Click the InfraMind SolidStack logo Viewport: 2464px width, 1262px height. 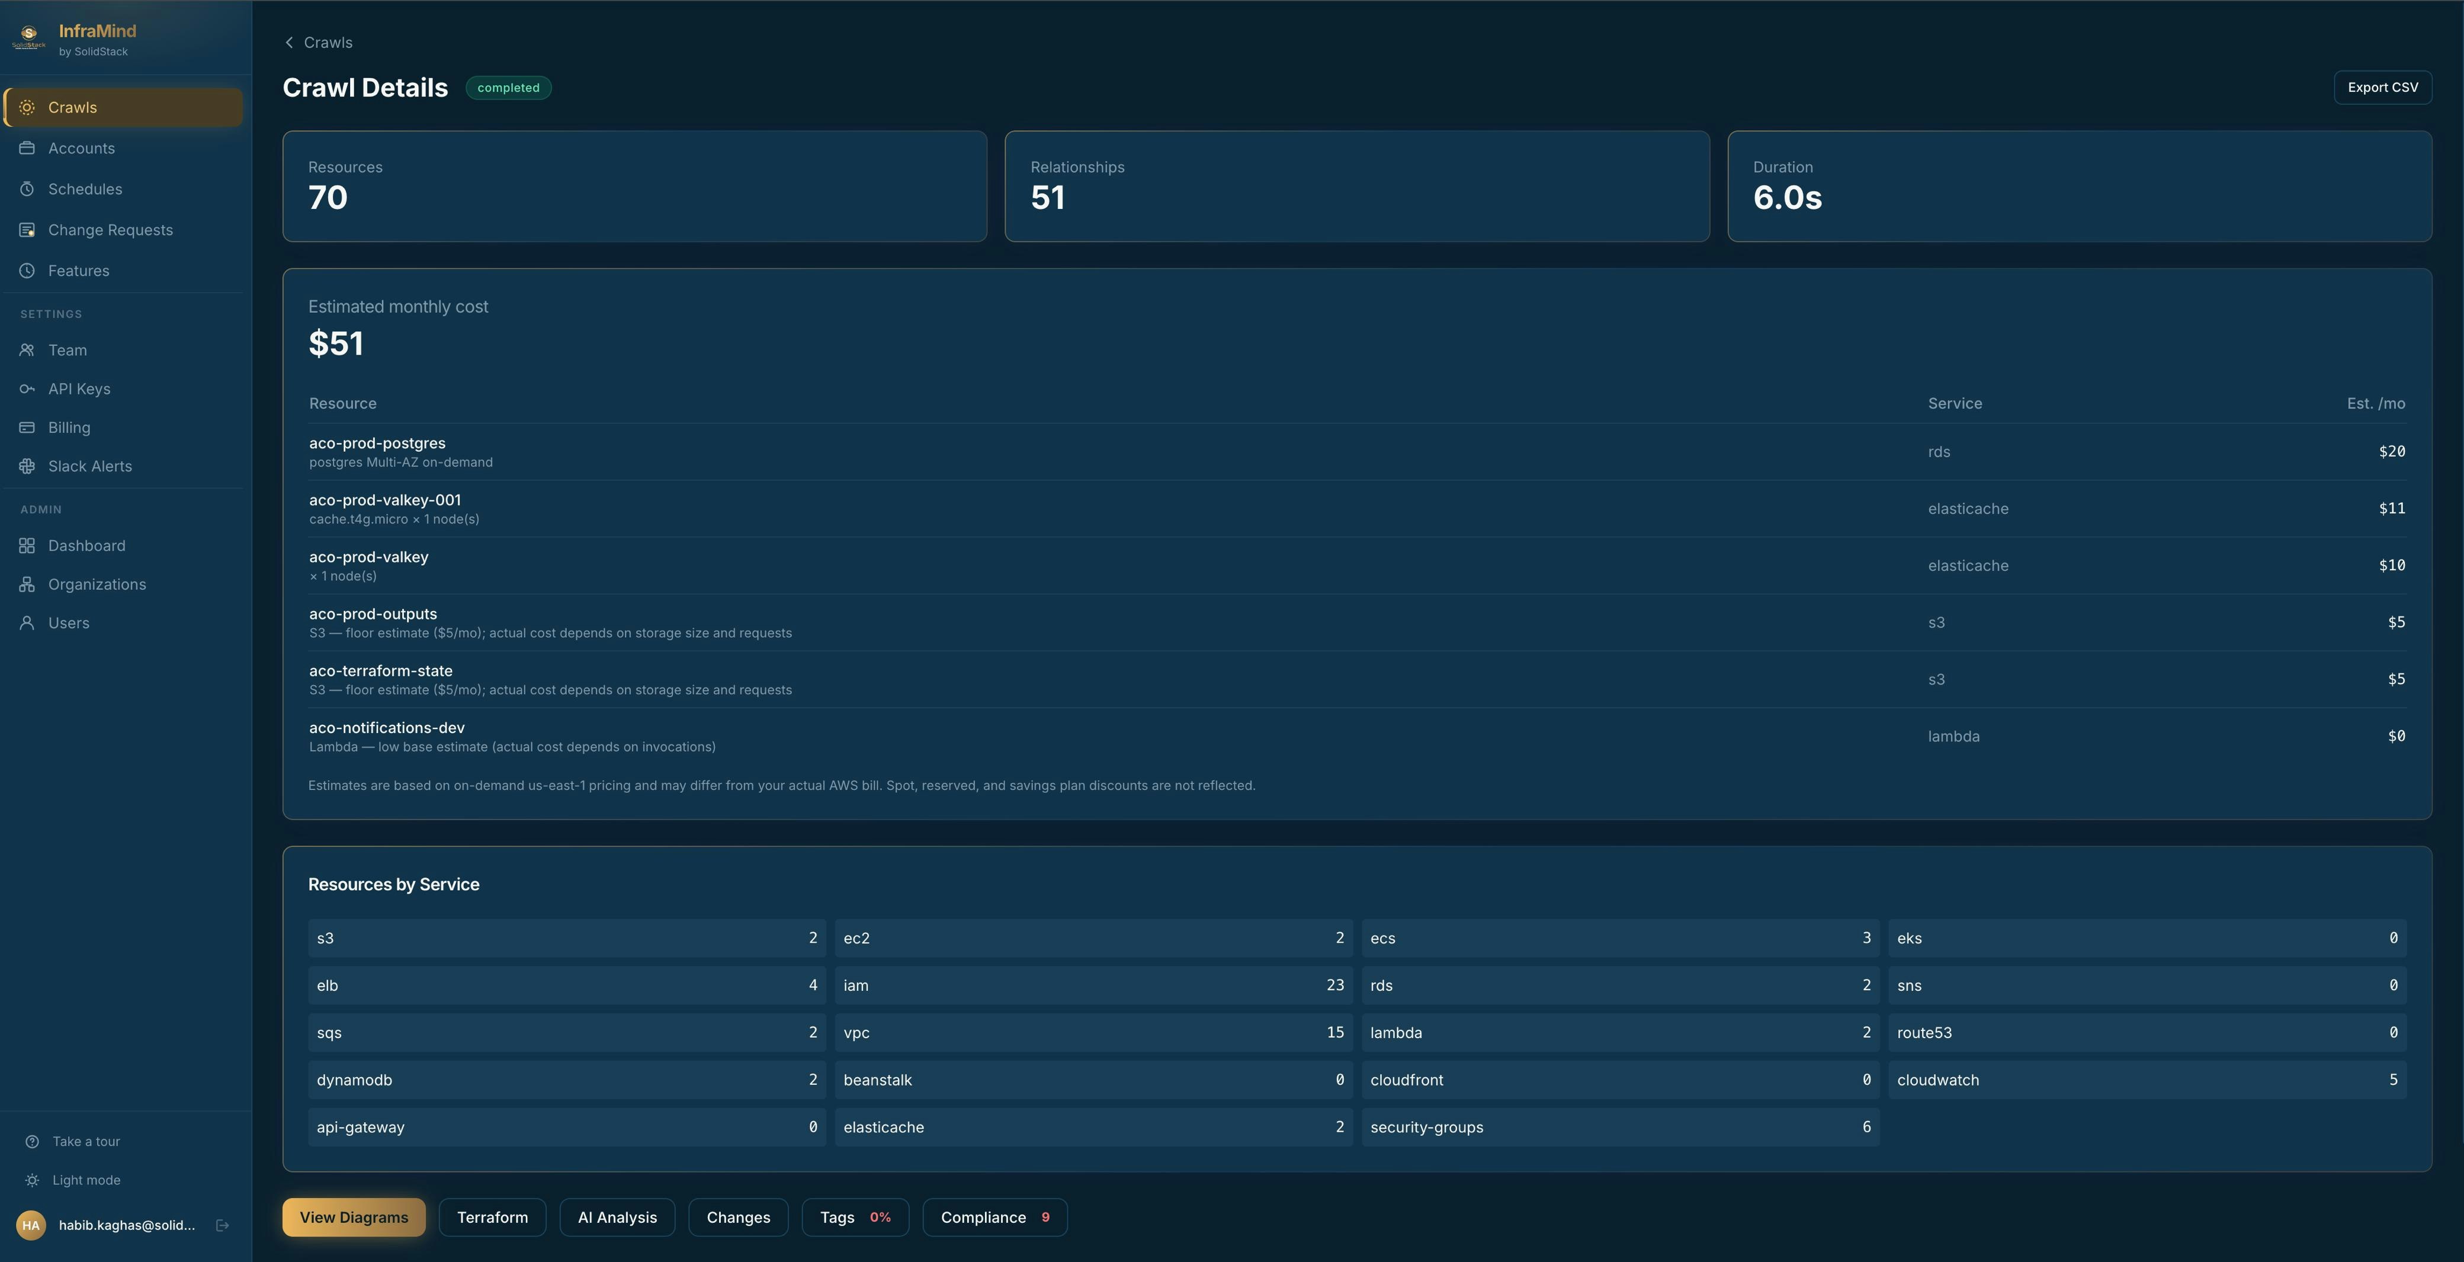pos(28,37)
